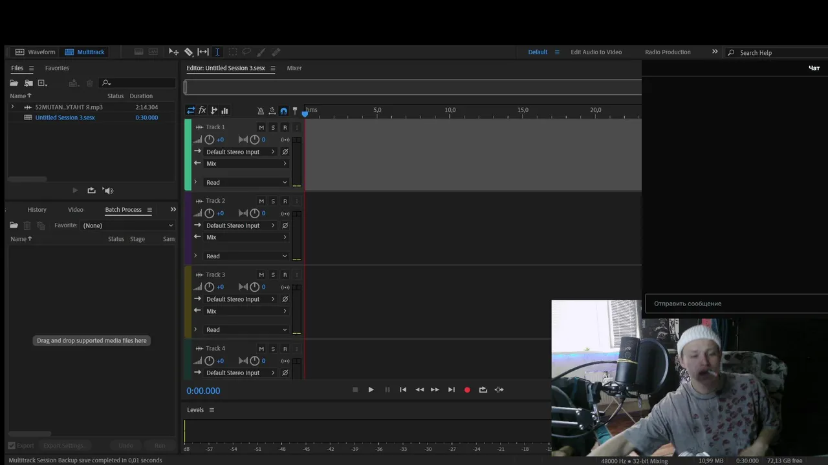Open Track 1 Read automation dropdown

click(246, 182)
